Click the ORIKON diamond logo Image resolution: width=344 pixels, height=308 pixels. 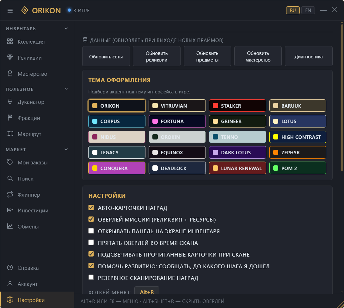25,10
